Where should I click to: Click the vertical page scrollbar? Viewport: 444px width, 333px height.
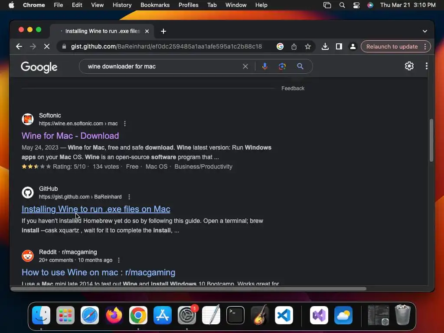(x=431, y=140)
